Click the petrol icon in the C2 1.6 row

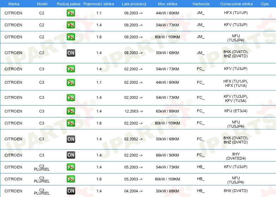pos(71,37)
